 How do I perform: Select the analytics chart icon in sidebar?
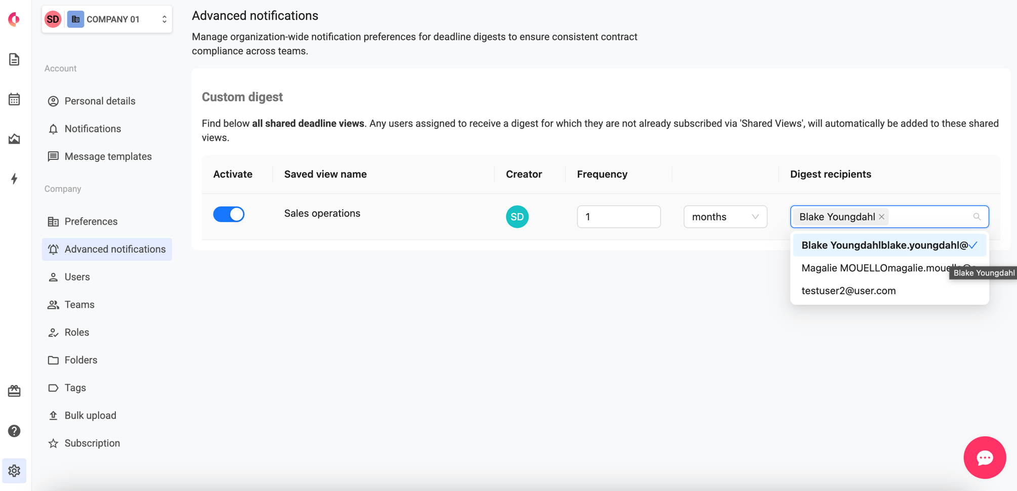point(14,139)
